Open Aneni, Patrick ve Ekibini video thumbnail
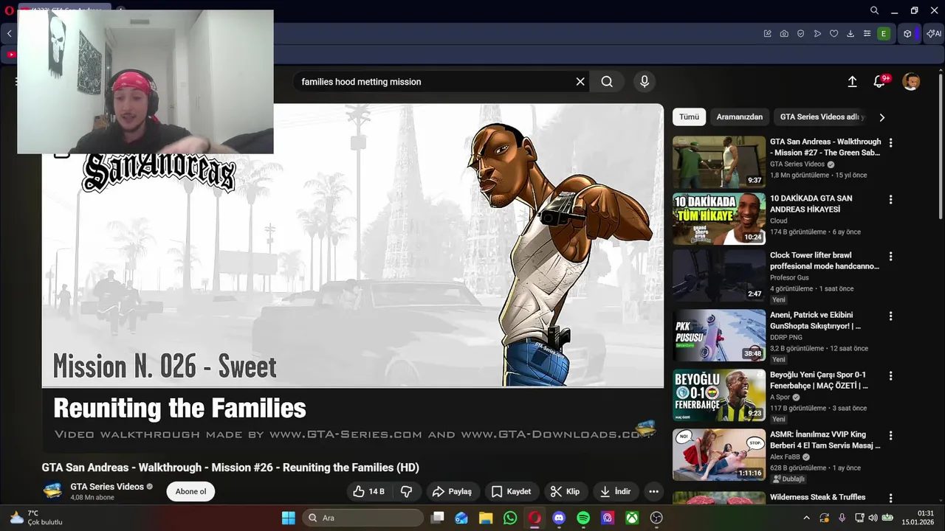The image size is (945, 531). coord(718,335)
